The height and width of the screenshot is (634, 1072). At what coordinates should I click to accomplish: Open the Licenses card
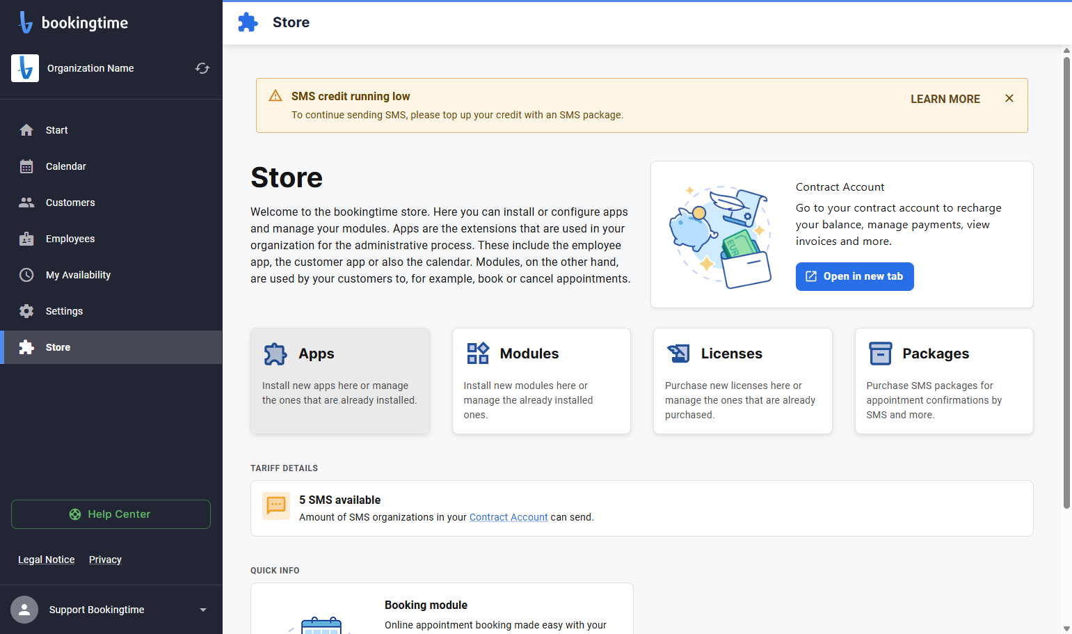[x=743, y=381]
